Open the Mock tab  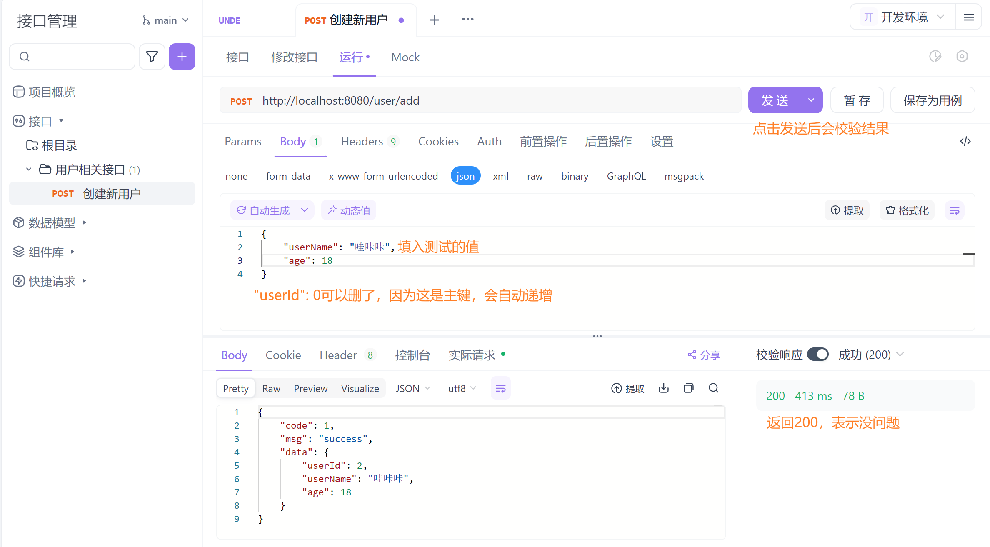click(405, 57)
